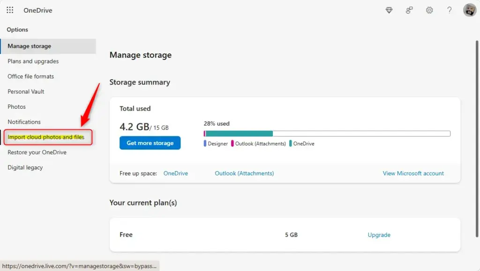Go to Personal Vault settings
The width and height of the screenshot is (480, 271).
pos(26,91)
